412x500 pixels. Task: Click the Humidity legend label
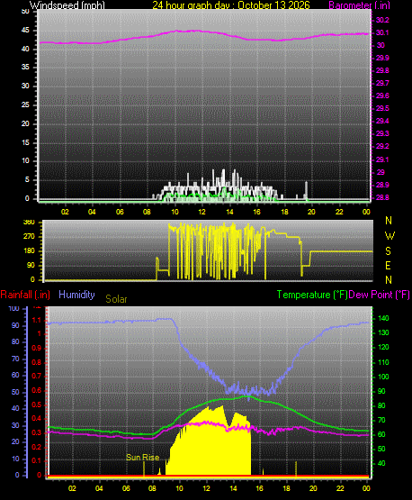coord(76,295)
